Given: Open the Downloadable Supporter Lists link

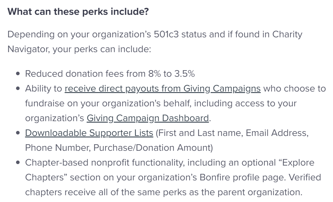Looking at the screenshot, I should coord(89,133).
